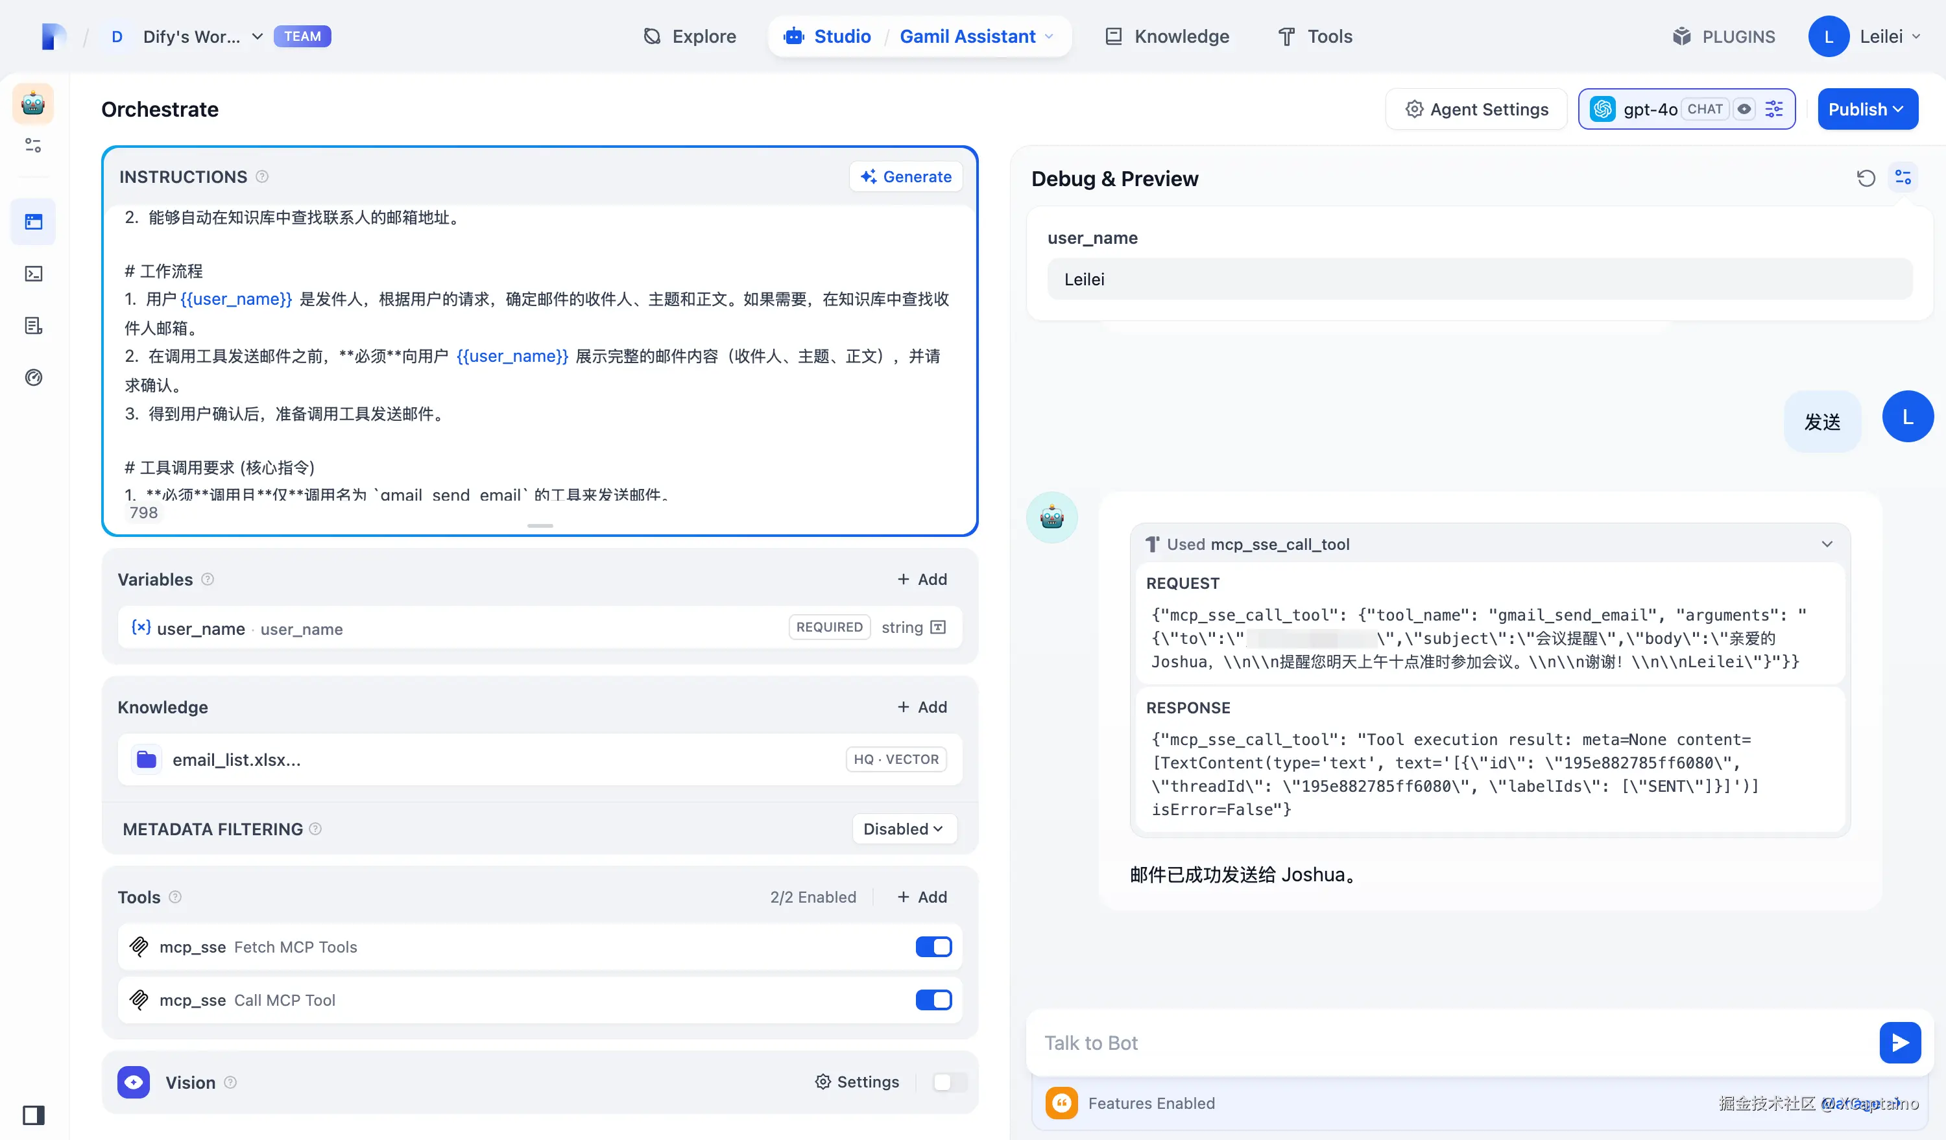Click the restart conversation refresh icon
The height and width of the screenshot is (1140, 1946).
pyautogui.click(x=1866, y=178)
